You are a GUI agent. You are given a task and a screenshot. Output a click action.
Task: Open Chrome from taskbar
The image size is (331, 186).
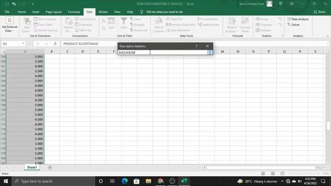tap(160, 181)
